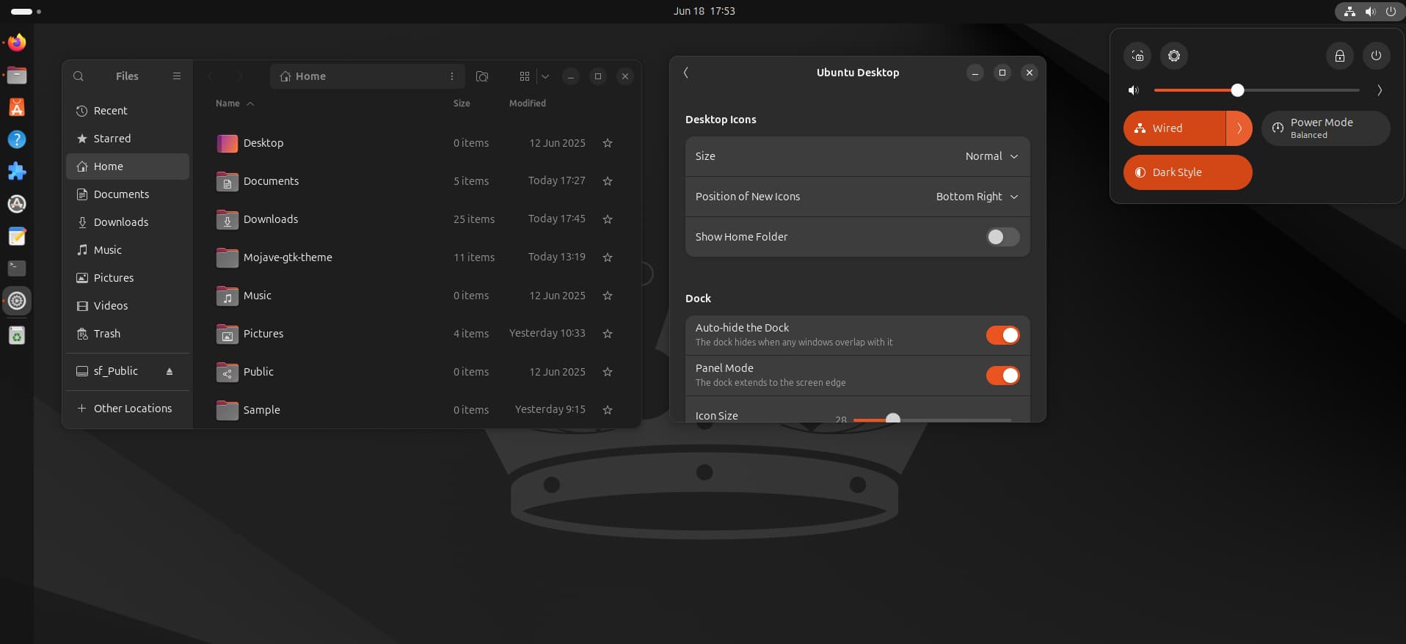Open the Files search icon

[x=79, y=76]
